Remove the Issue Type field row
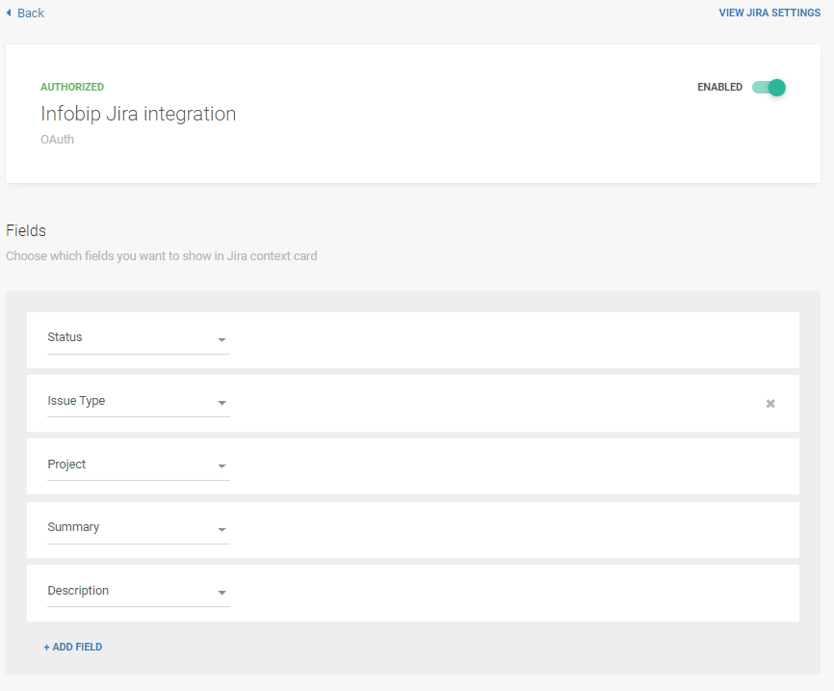Image resolution: width=834 pixels, height=691 pixels. (x=769, y=404)
